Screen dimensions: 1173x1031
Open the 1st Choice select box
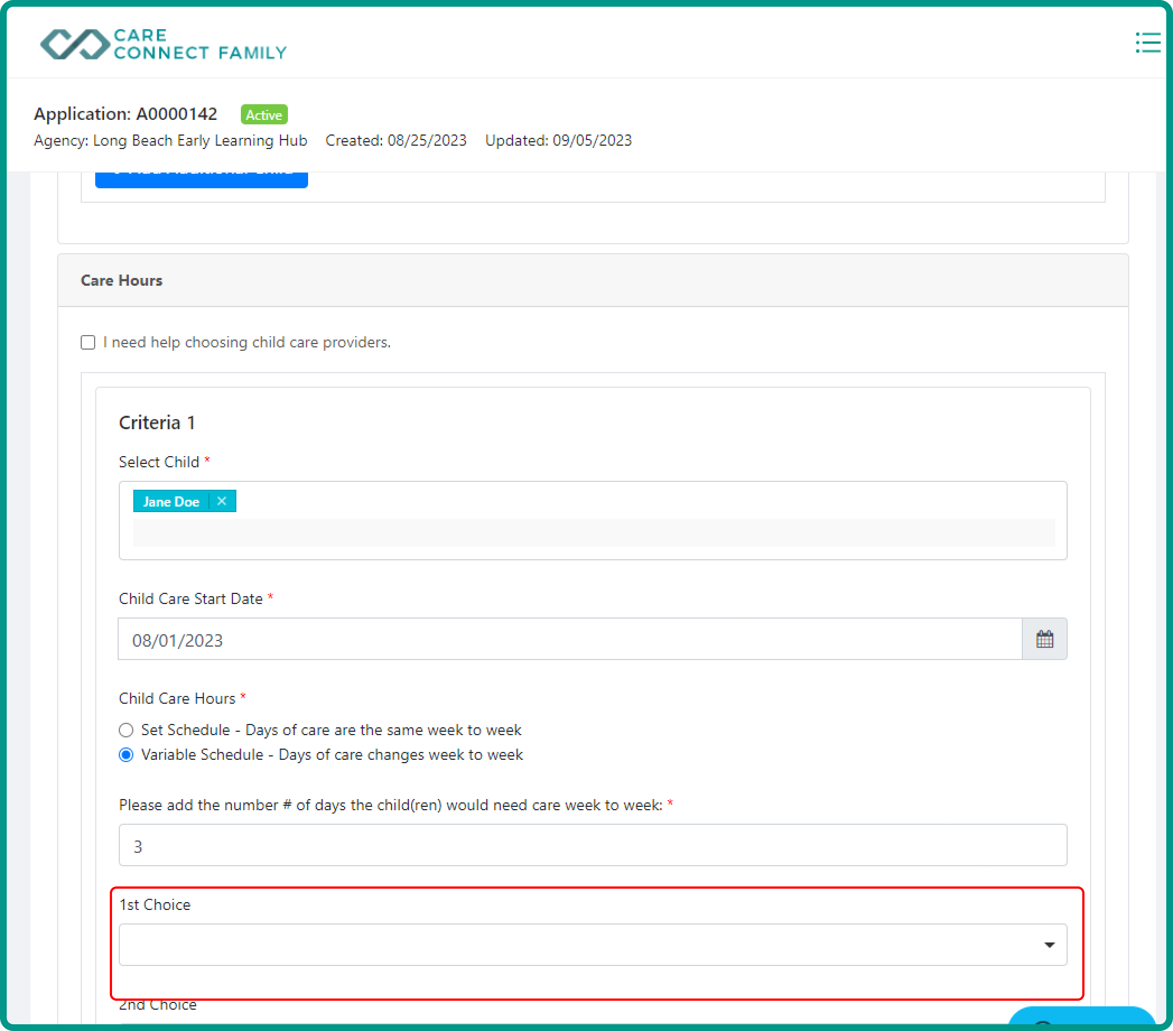[x=574, y=945]
